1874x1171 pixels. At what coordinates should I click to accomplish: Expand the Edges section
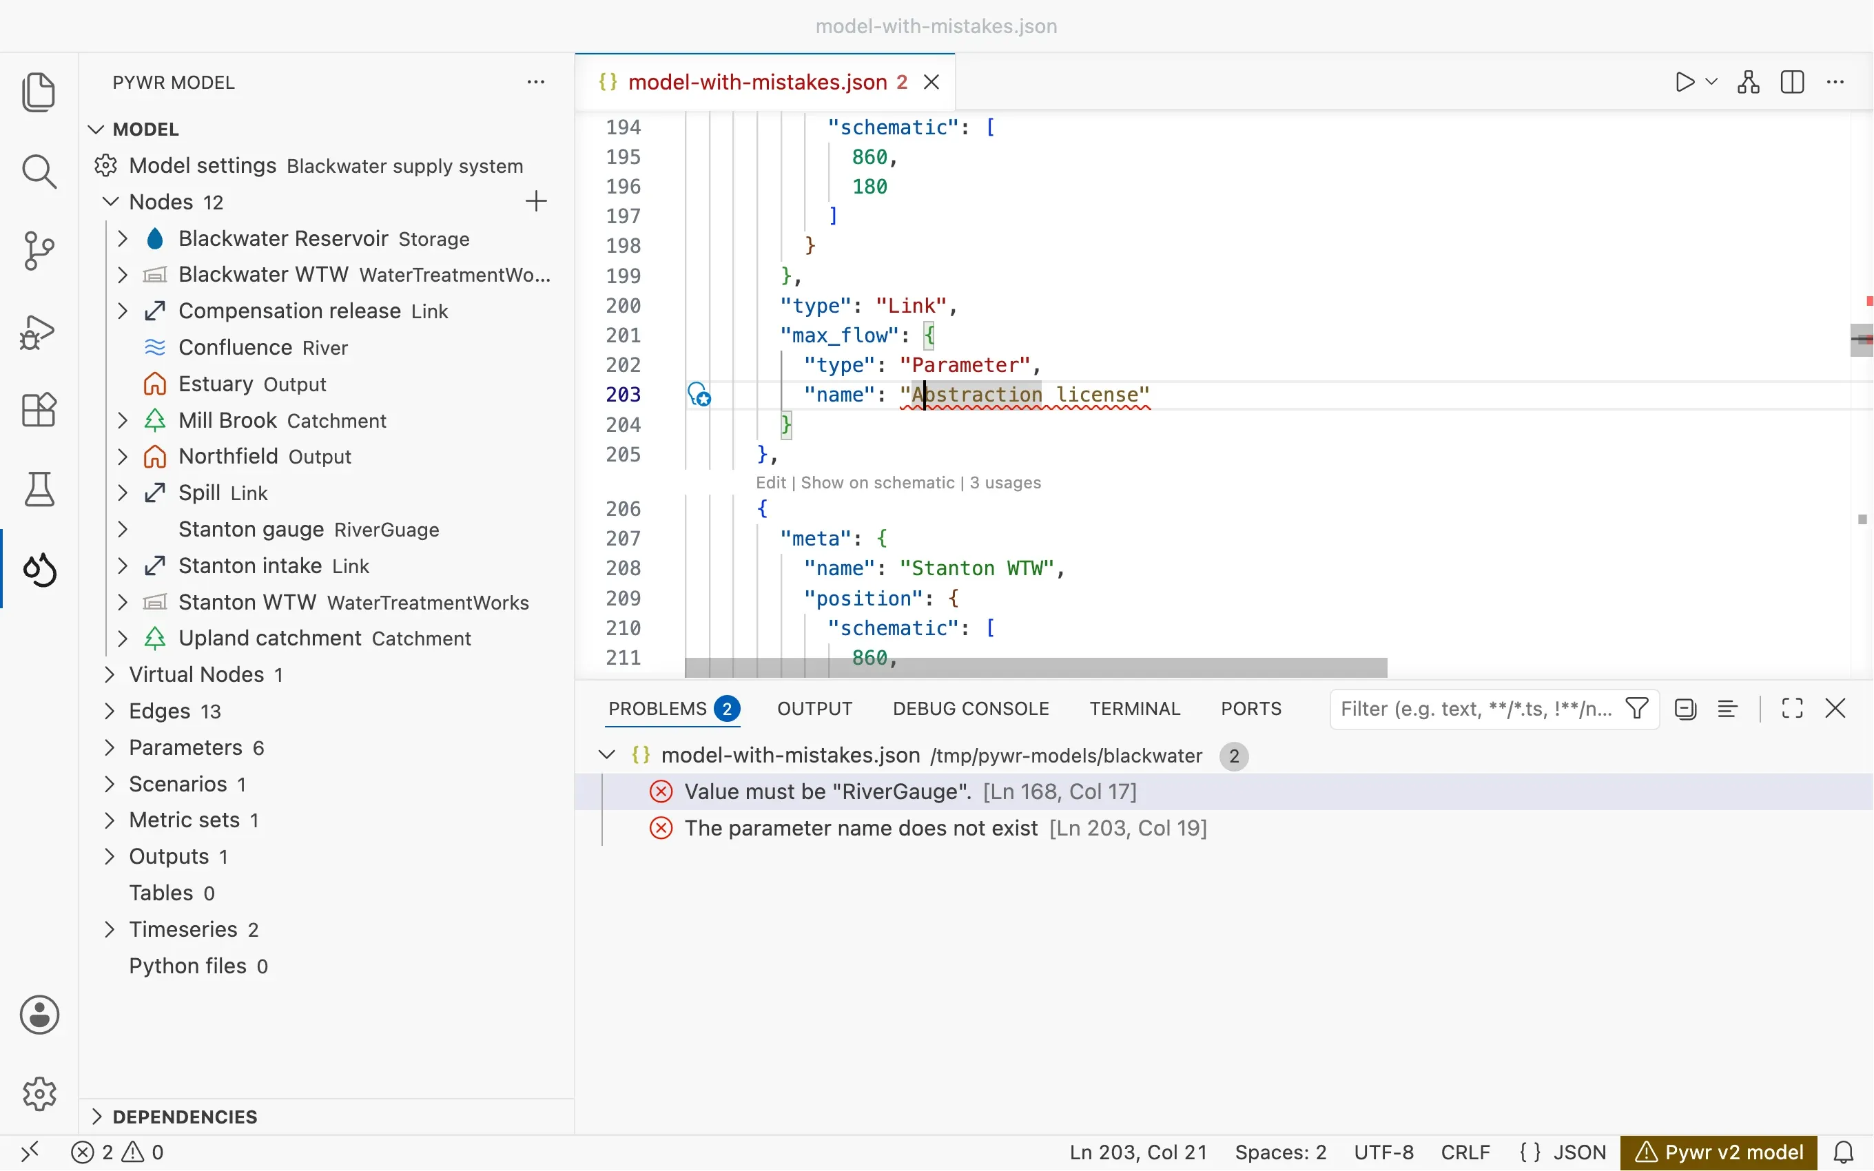[110, 711]
